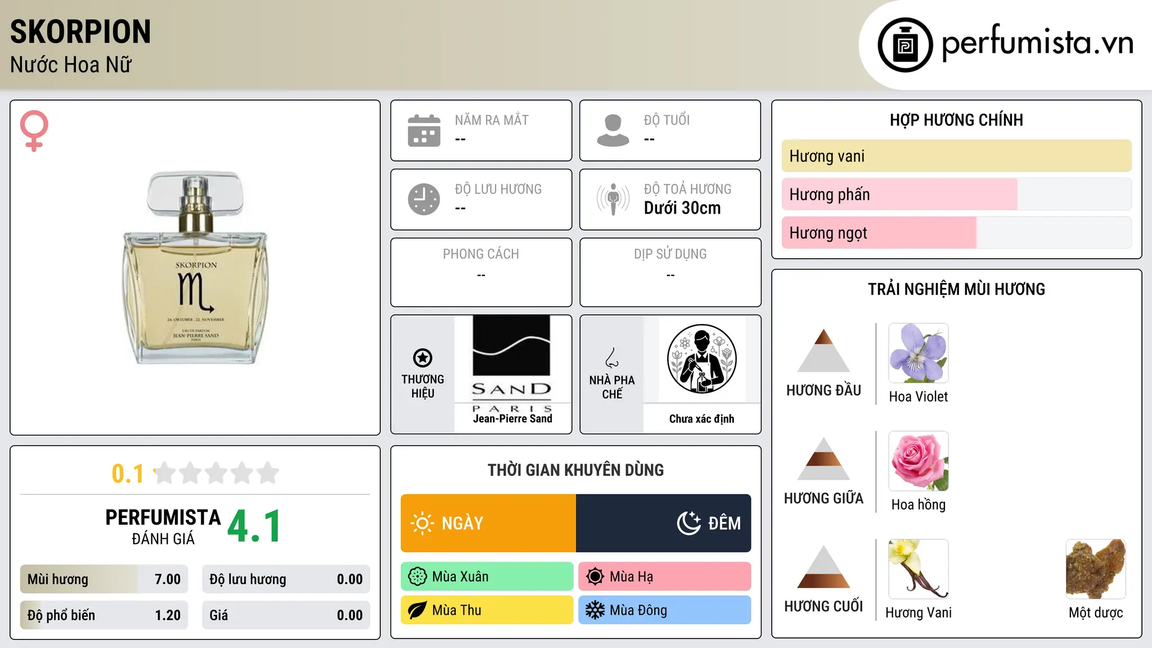Image resolution: width=1152 pixels, height=648 pixels.
Task: Click the grey star rating icons
Action: pyautogui.click(x=217, y=473)
